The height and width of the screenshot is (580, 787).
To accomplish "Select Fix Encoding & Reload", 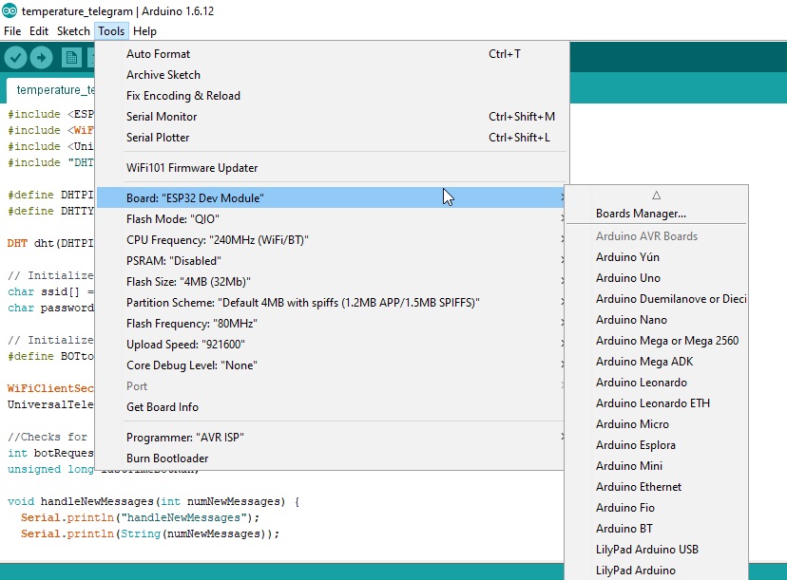I will pos(333,96).
